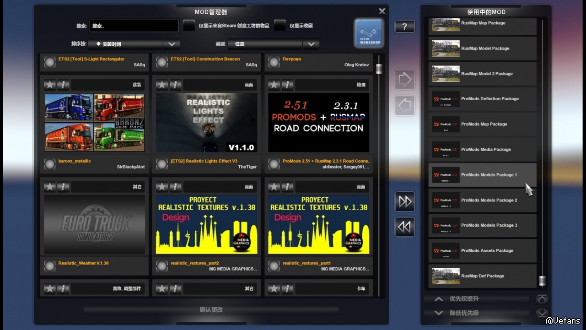
Task: Select the realistic_rextures_part2 thumbnail
Action: (207, 224)
